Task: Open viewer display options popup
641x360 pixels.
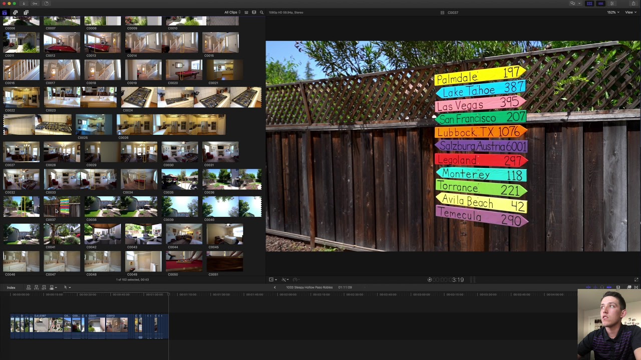Action: pyautogui.click(x=272, y=279)
